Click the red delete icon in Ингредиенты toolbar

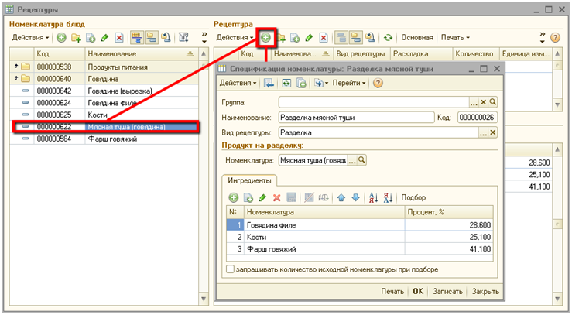coord(276,197)
